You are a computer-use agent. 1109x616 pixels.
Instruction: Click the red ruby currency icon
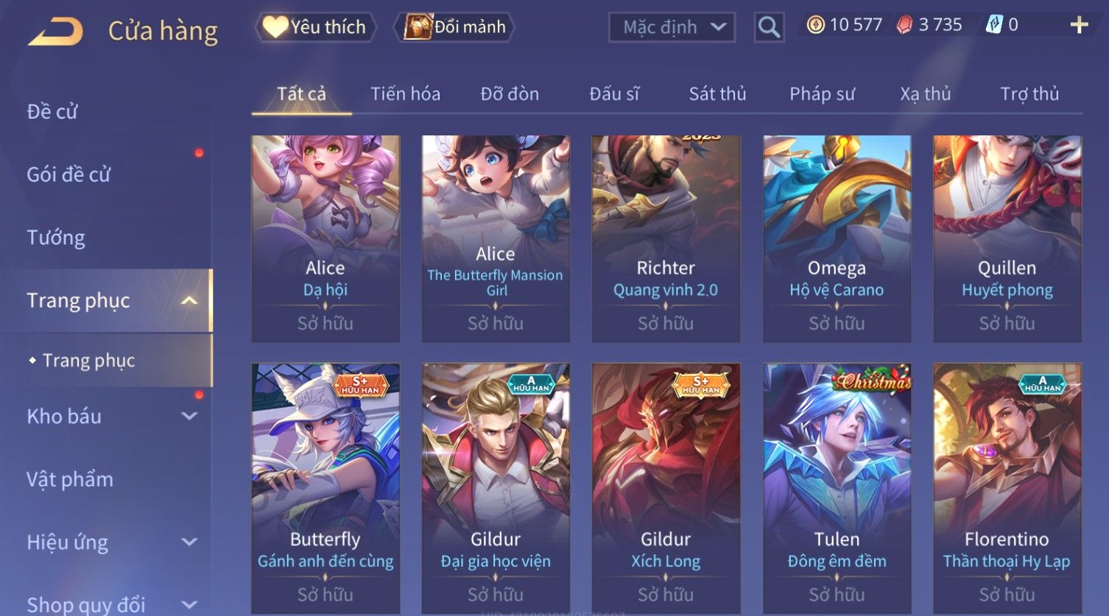(x=904, y=25)
